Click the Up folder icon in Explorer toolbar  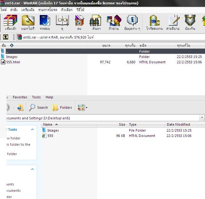(20, 107)
